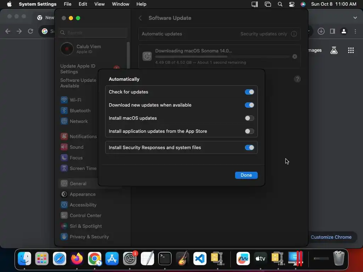Launch Visual Studio Code from the Dock

200,258
